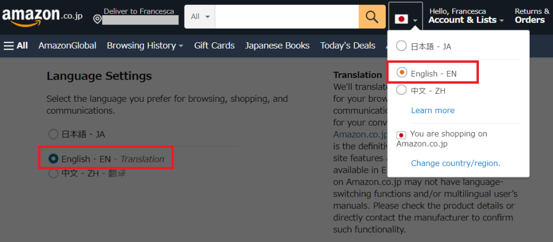Viewport: 553px width, 242px height.
Task: Open AmazonGlobal from navigation bar
Action: (x=67, y=45)
